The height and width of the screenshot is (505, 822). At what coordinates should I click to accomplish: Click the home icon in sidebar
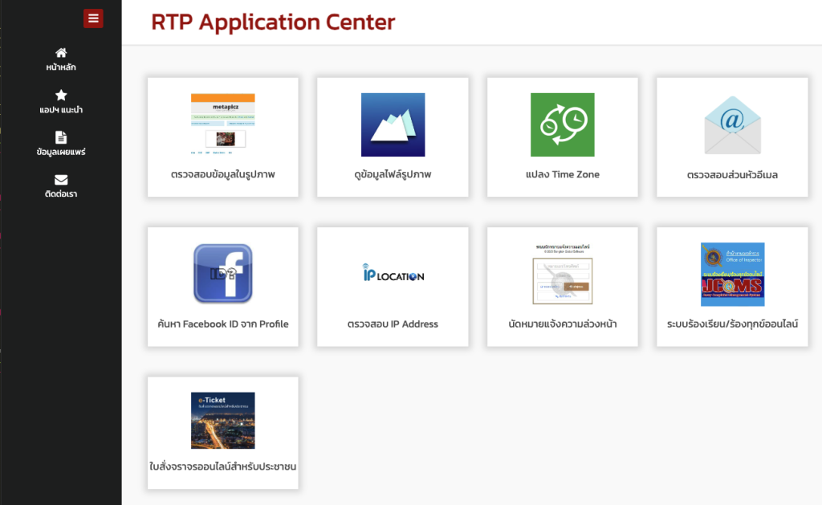61,52
